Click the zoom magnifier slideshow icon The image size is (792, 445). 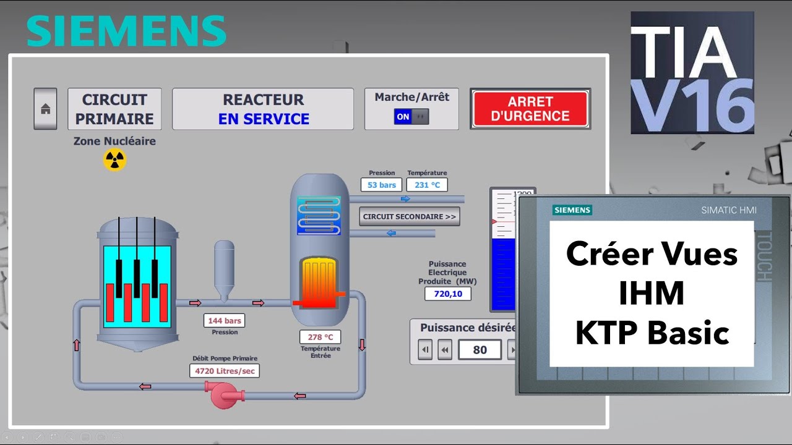pyautogui.click(x=70, y=437)
